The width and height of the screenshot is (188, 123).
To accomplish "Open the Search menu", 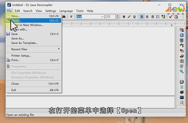I will click(x=28, y=11).
